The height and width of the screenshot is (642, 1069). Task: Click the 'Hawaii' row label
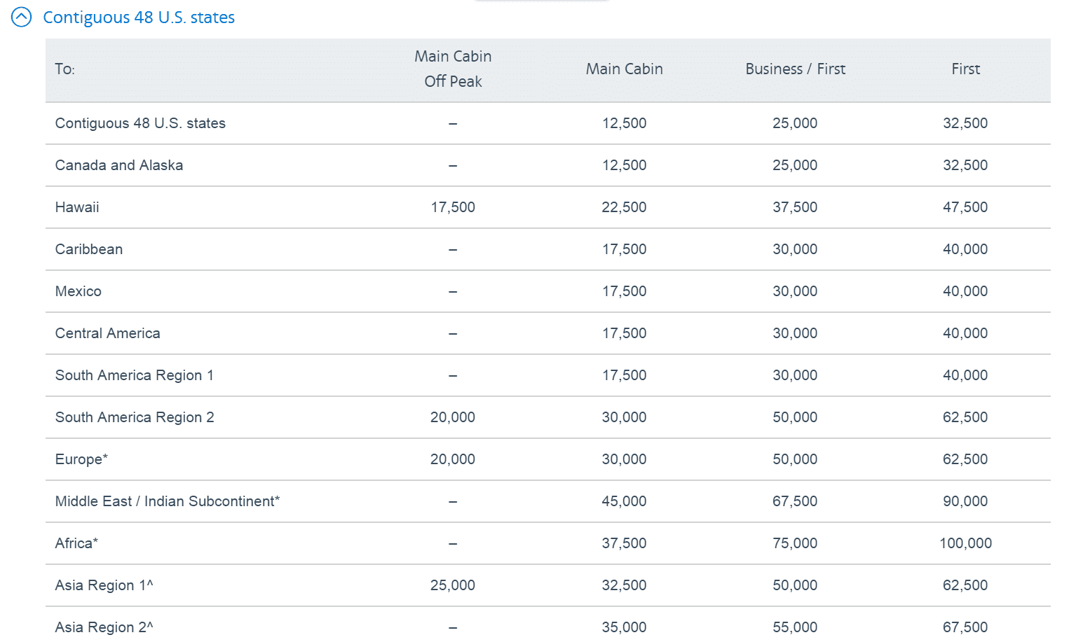click(x=77, y=207)
